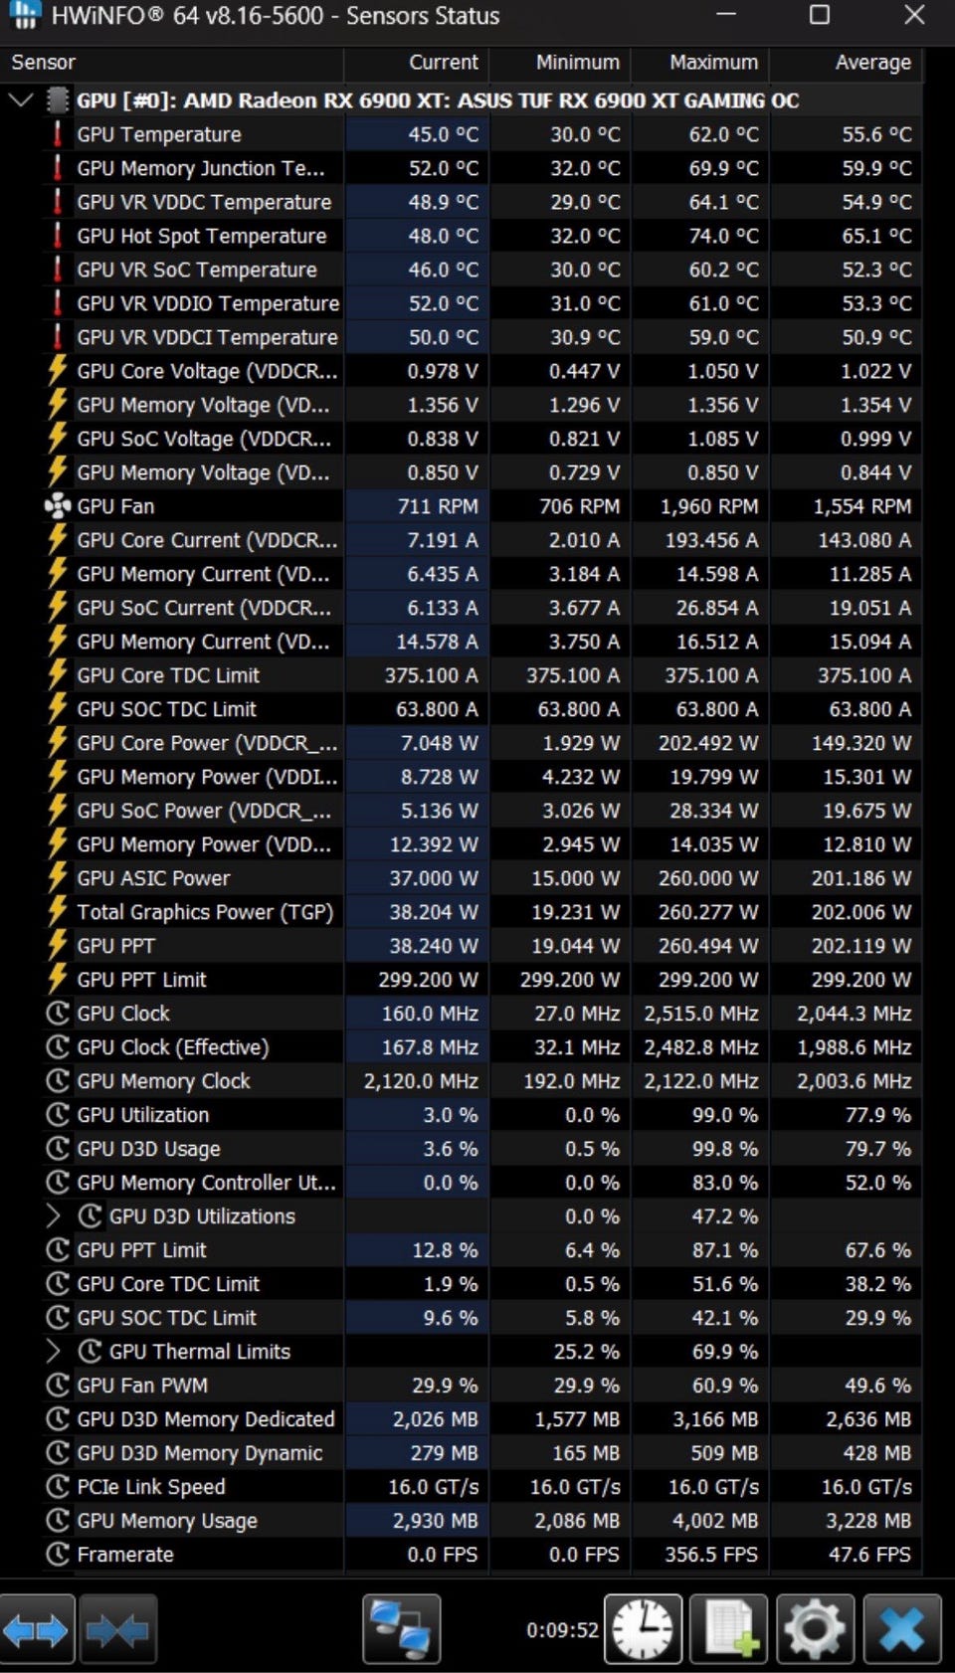955x1673 pixels.
Task: Click lightning icon beside GPU ASIC Power
Action: coord(58,878)
